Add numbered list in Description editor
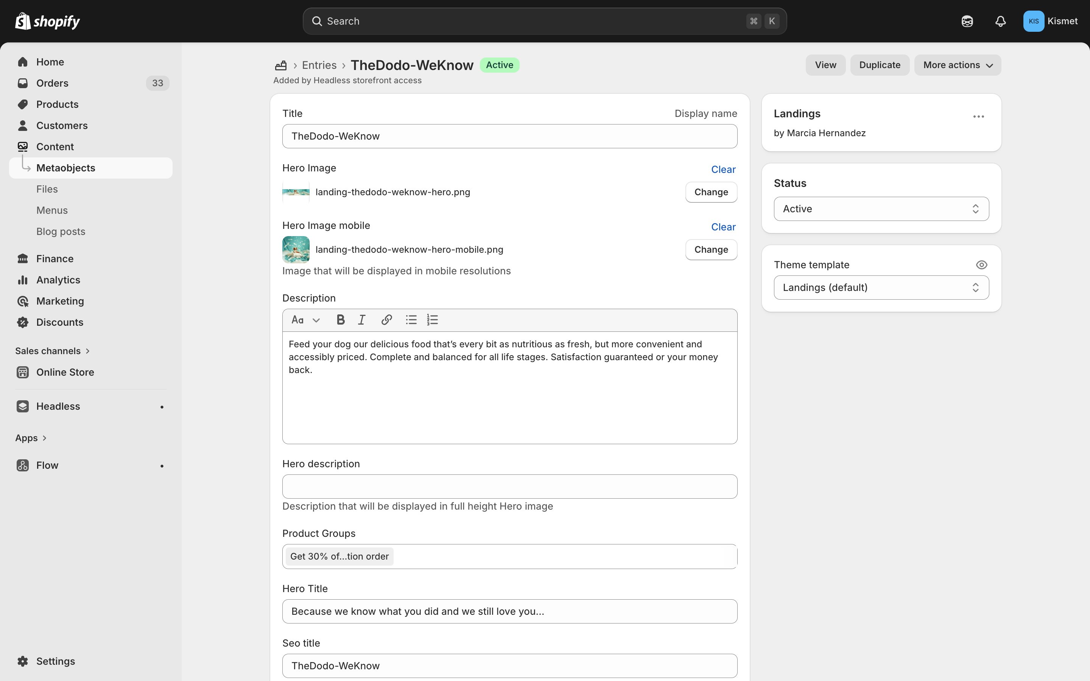Image resolution: width=1090 pixels, height=681 pixels. [x=432, y=320]
